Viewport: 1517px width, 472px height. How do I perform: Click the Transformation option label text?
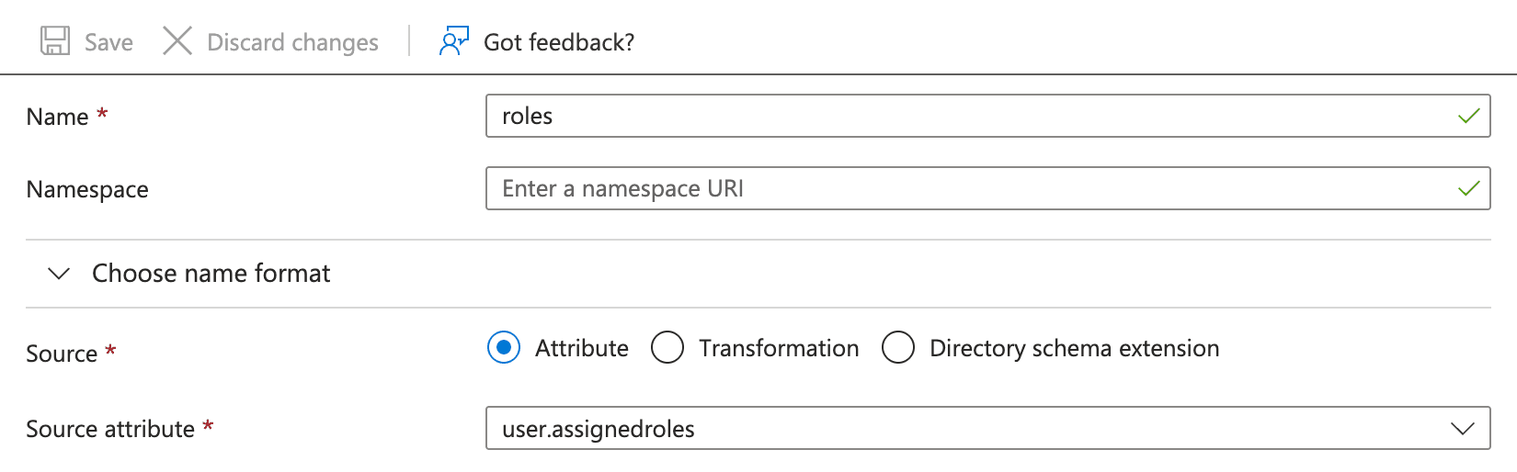(779, 348)
